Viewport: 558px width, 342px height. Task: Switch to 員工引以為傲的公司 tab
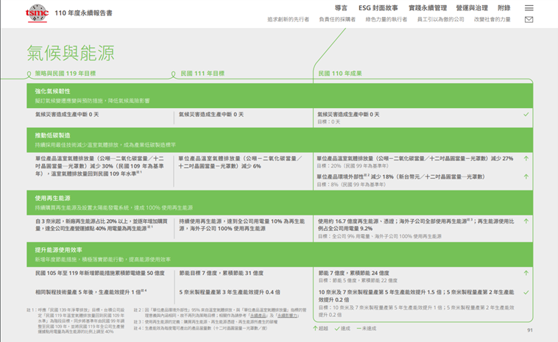tap(440, 20)
